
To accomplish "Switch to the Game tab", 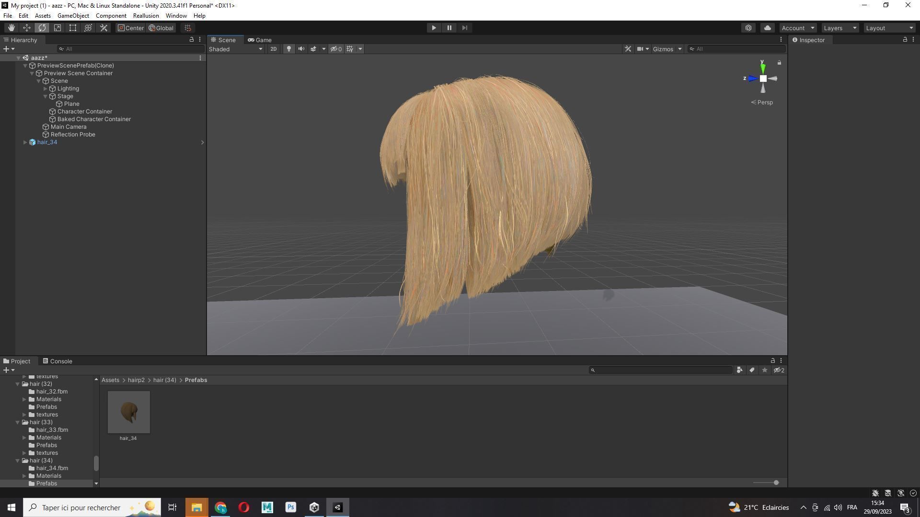I will pos(259,40).
